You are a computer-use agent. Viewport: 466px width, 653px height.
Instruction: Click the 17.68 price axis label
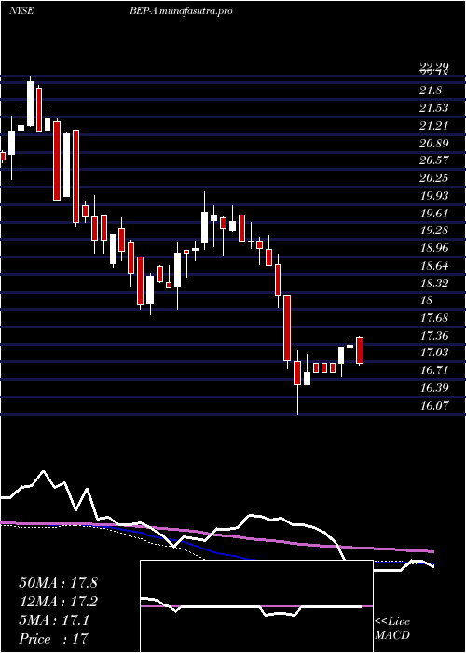coord(434,318)
